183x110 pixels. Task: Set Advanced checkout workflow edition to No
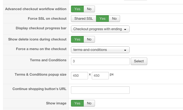[x=89, y=9]
